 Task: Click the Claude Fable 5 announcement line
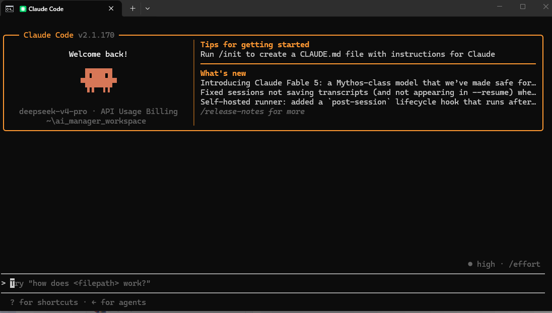(x=368, y=82)
